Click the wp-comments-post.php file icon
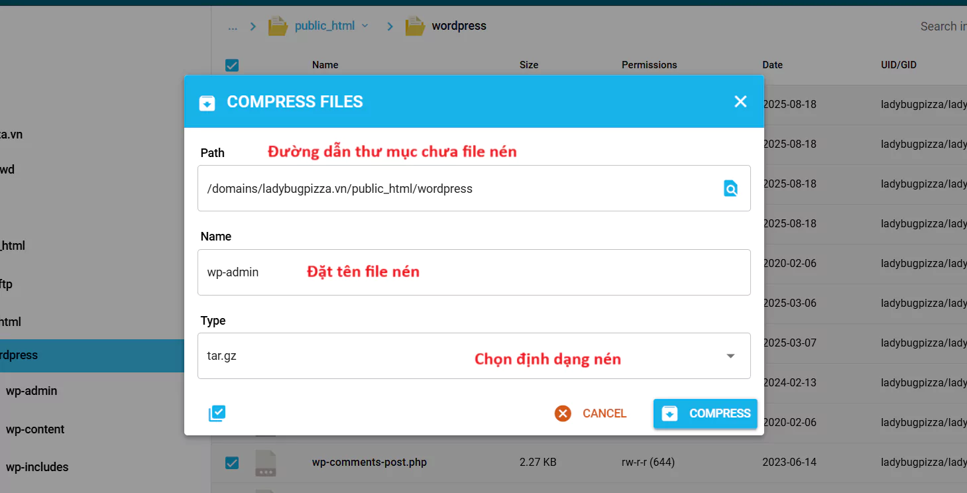Image resolution: width=967 pixels, height=493 pixels. click(x=266, y=463)
